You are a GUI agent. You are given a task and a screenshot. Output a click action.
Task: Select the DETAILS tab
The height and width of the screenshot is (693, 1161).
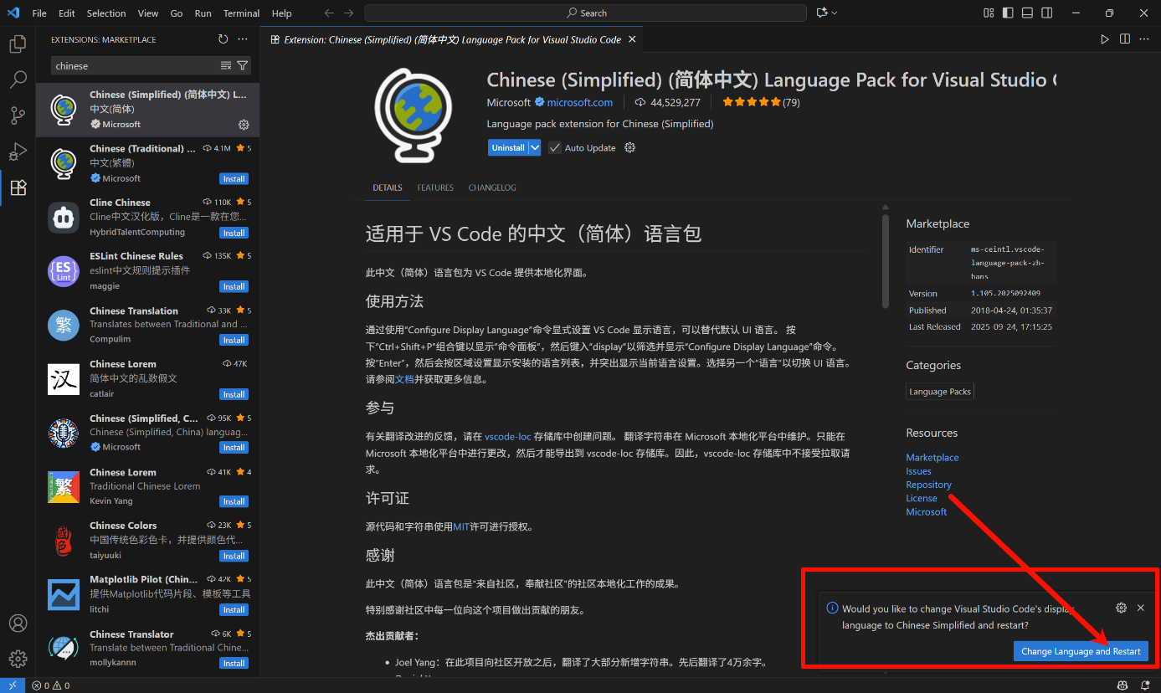388,187
